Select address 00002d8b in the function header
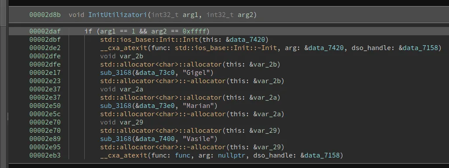 (45, 15)
